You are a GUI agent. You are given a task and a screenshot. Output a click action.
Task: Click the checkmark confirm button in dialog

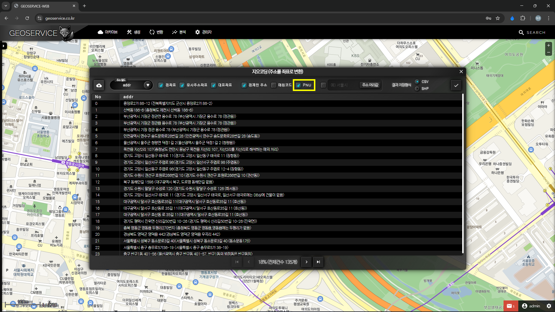(456, 85)
